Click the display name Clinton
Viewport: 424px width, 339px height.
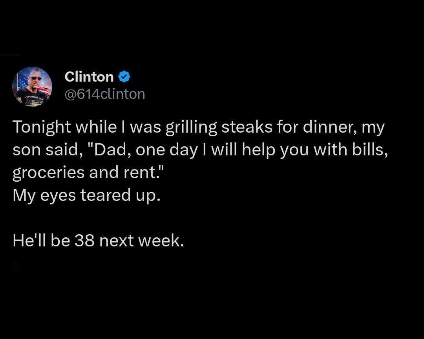89,77
